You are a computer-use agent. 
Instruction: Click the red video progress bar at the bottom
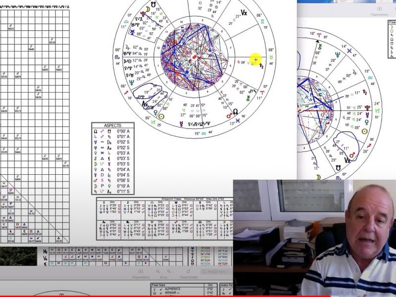198,296
